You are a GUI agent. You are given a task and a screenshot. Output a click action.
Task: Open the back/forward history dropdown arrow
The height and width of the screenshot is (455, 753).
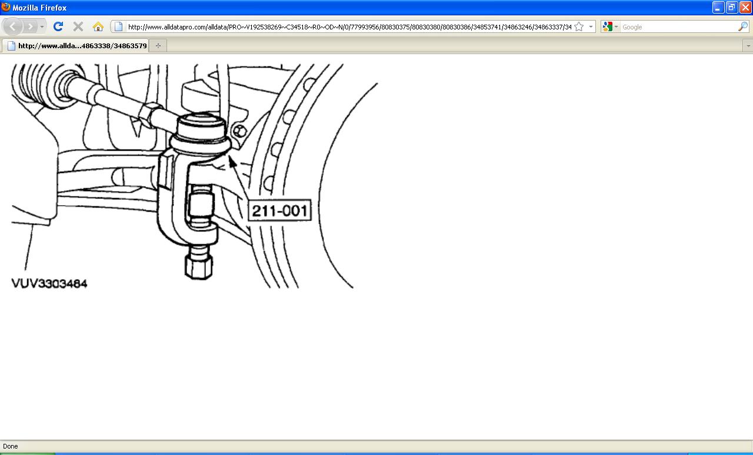tap(42, 27)
